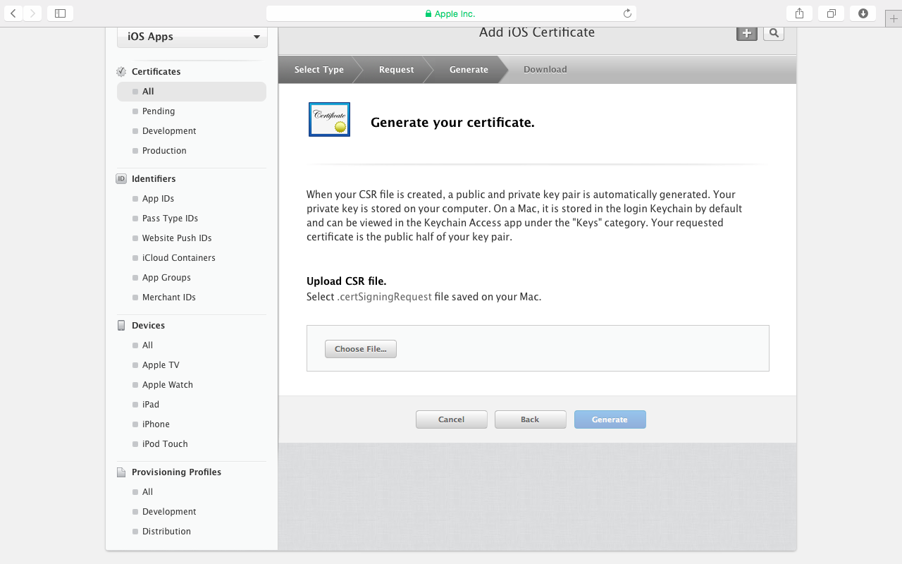
Task: Go to Select Type step
Action: tap(319, 69)
